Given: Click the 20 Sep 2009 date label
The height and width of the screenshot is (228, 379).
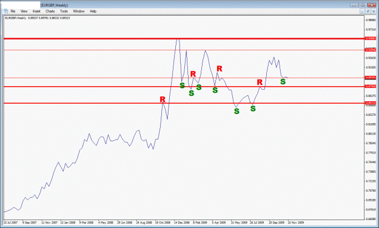Looking at the screenshot, I should click(277, 223).
